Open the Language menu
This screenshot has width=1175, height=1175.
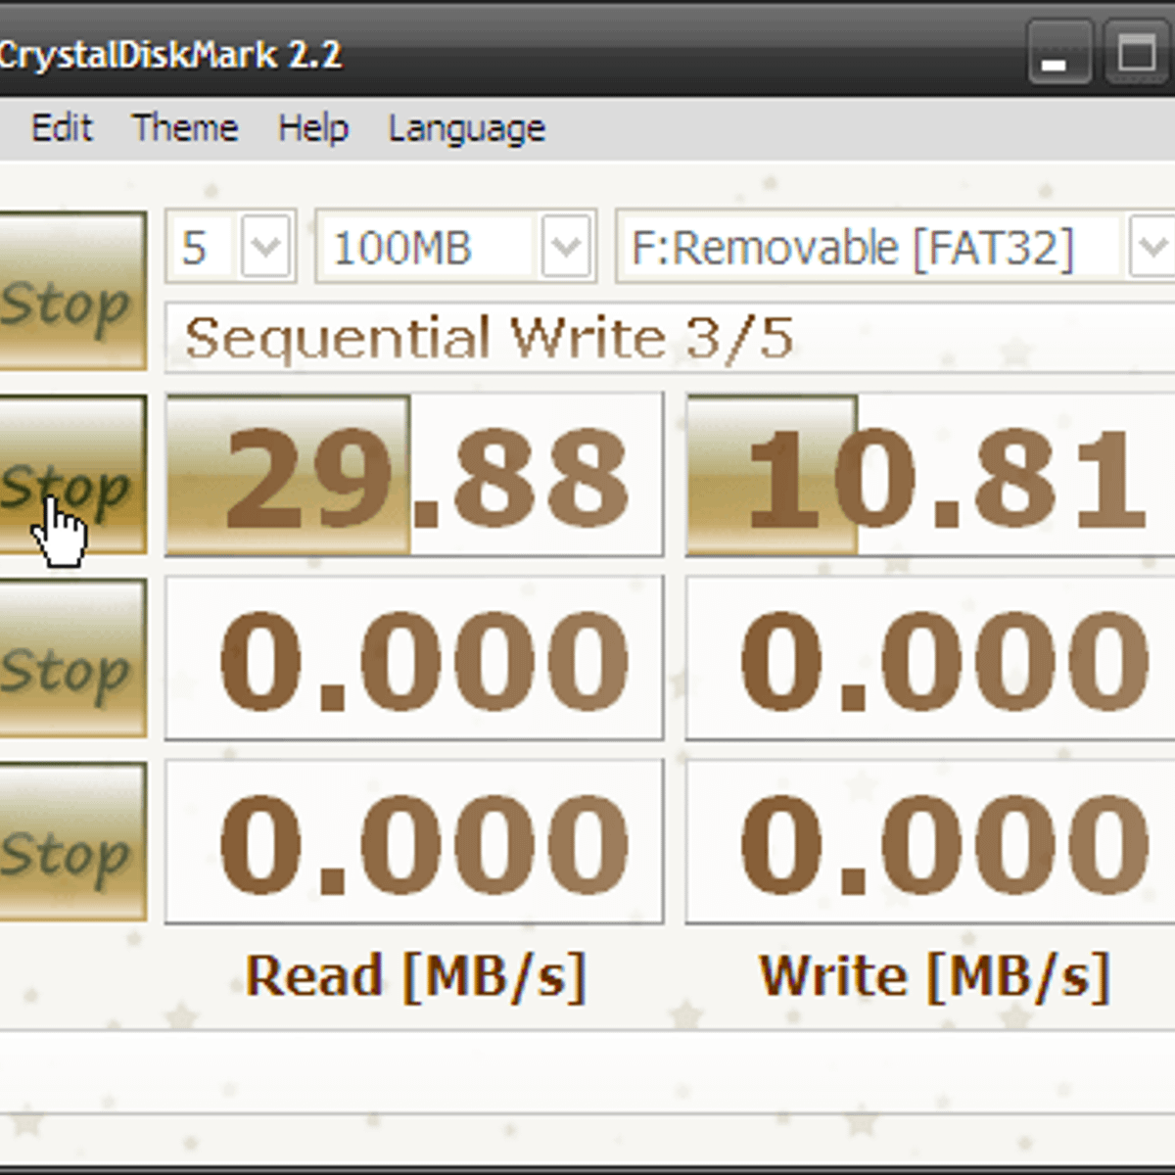coord(466,128)
